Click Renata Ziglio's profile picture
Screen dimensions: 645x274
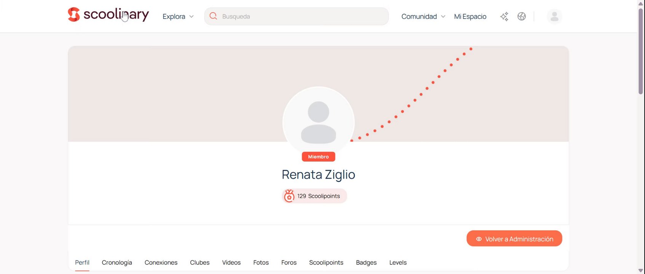318,123
